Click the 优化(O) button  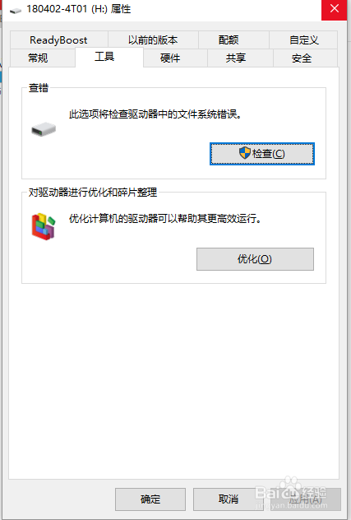tap(255, 259)
